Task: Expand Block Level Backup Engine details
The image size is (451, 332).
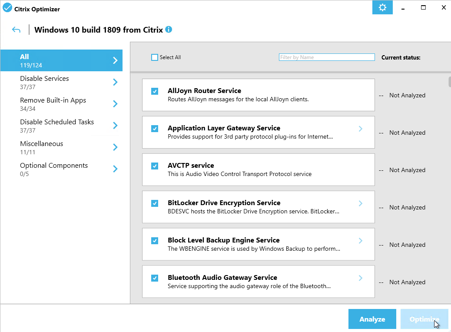Action: point(360,241)
